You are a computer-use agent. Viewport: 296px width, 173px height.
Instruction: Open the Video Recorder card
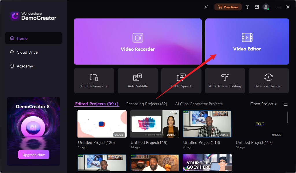(x=138, y=42)
